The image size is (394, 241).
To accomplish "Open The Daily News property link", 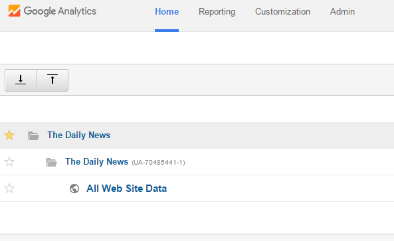I will (x=97, y=162).
